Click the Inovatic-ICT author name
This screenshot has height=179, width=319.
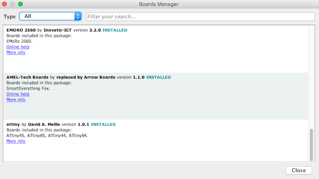point(57,30)
